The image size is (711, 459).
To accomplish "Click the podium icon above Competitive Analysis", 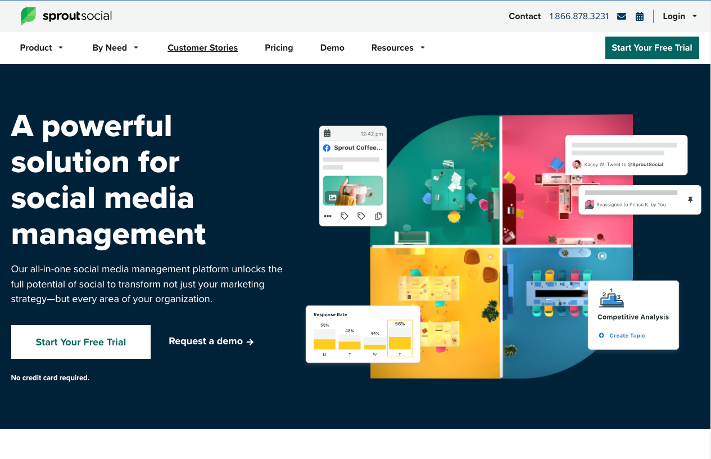I will tap(611, 298).
